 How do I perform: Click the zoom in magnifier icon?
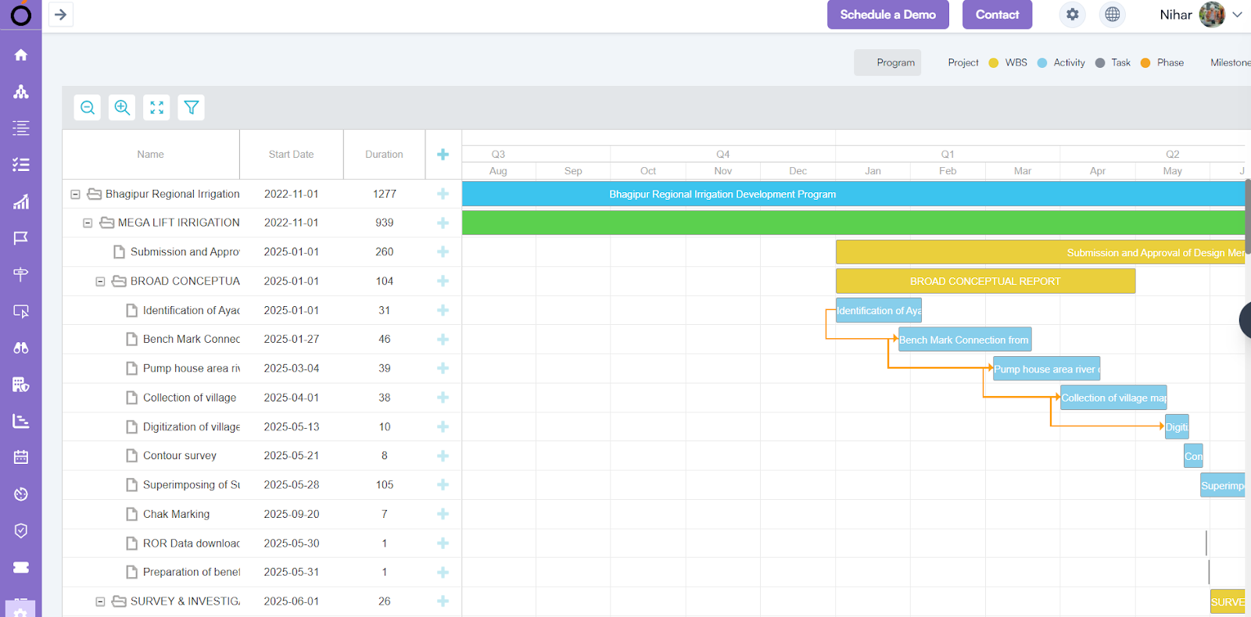click(122, 108)
